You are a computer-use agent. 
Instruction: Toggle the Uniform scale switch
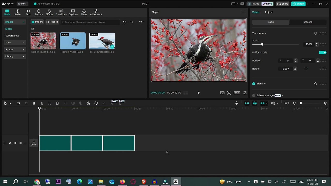[x=322, y=52]
